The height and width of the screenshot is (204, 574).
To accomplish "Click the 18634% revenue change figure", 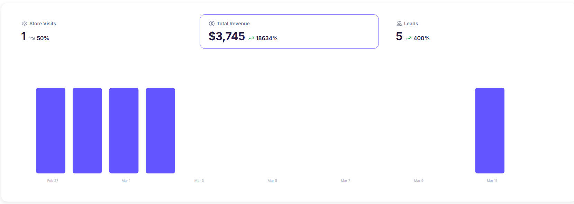I will coord(266,38).
